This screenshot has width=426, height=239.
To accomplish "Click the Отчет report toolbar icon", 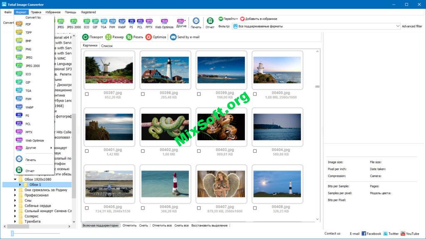I will [x=210, y=23].
